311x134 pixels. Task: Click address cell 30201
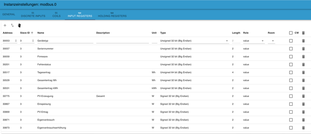pyautogui.click(x=6, y=65)
